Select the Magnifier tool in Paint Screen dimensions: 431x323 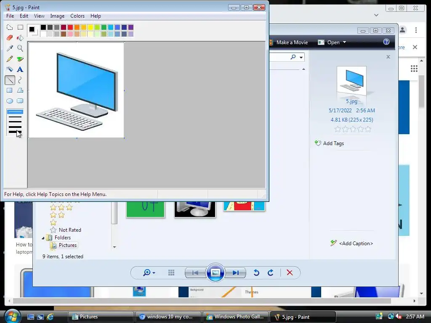coord(20,48)
